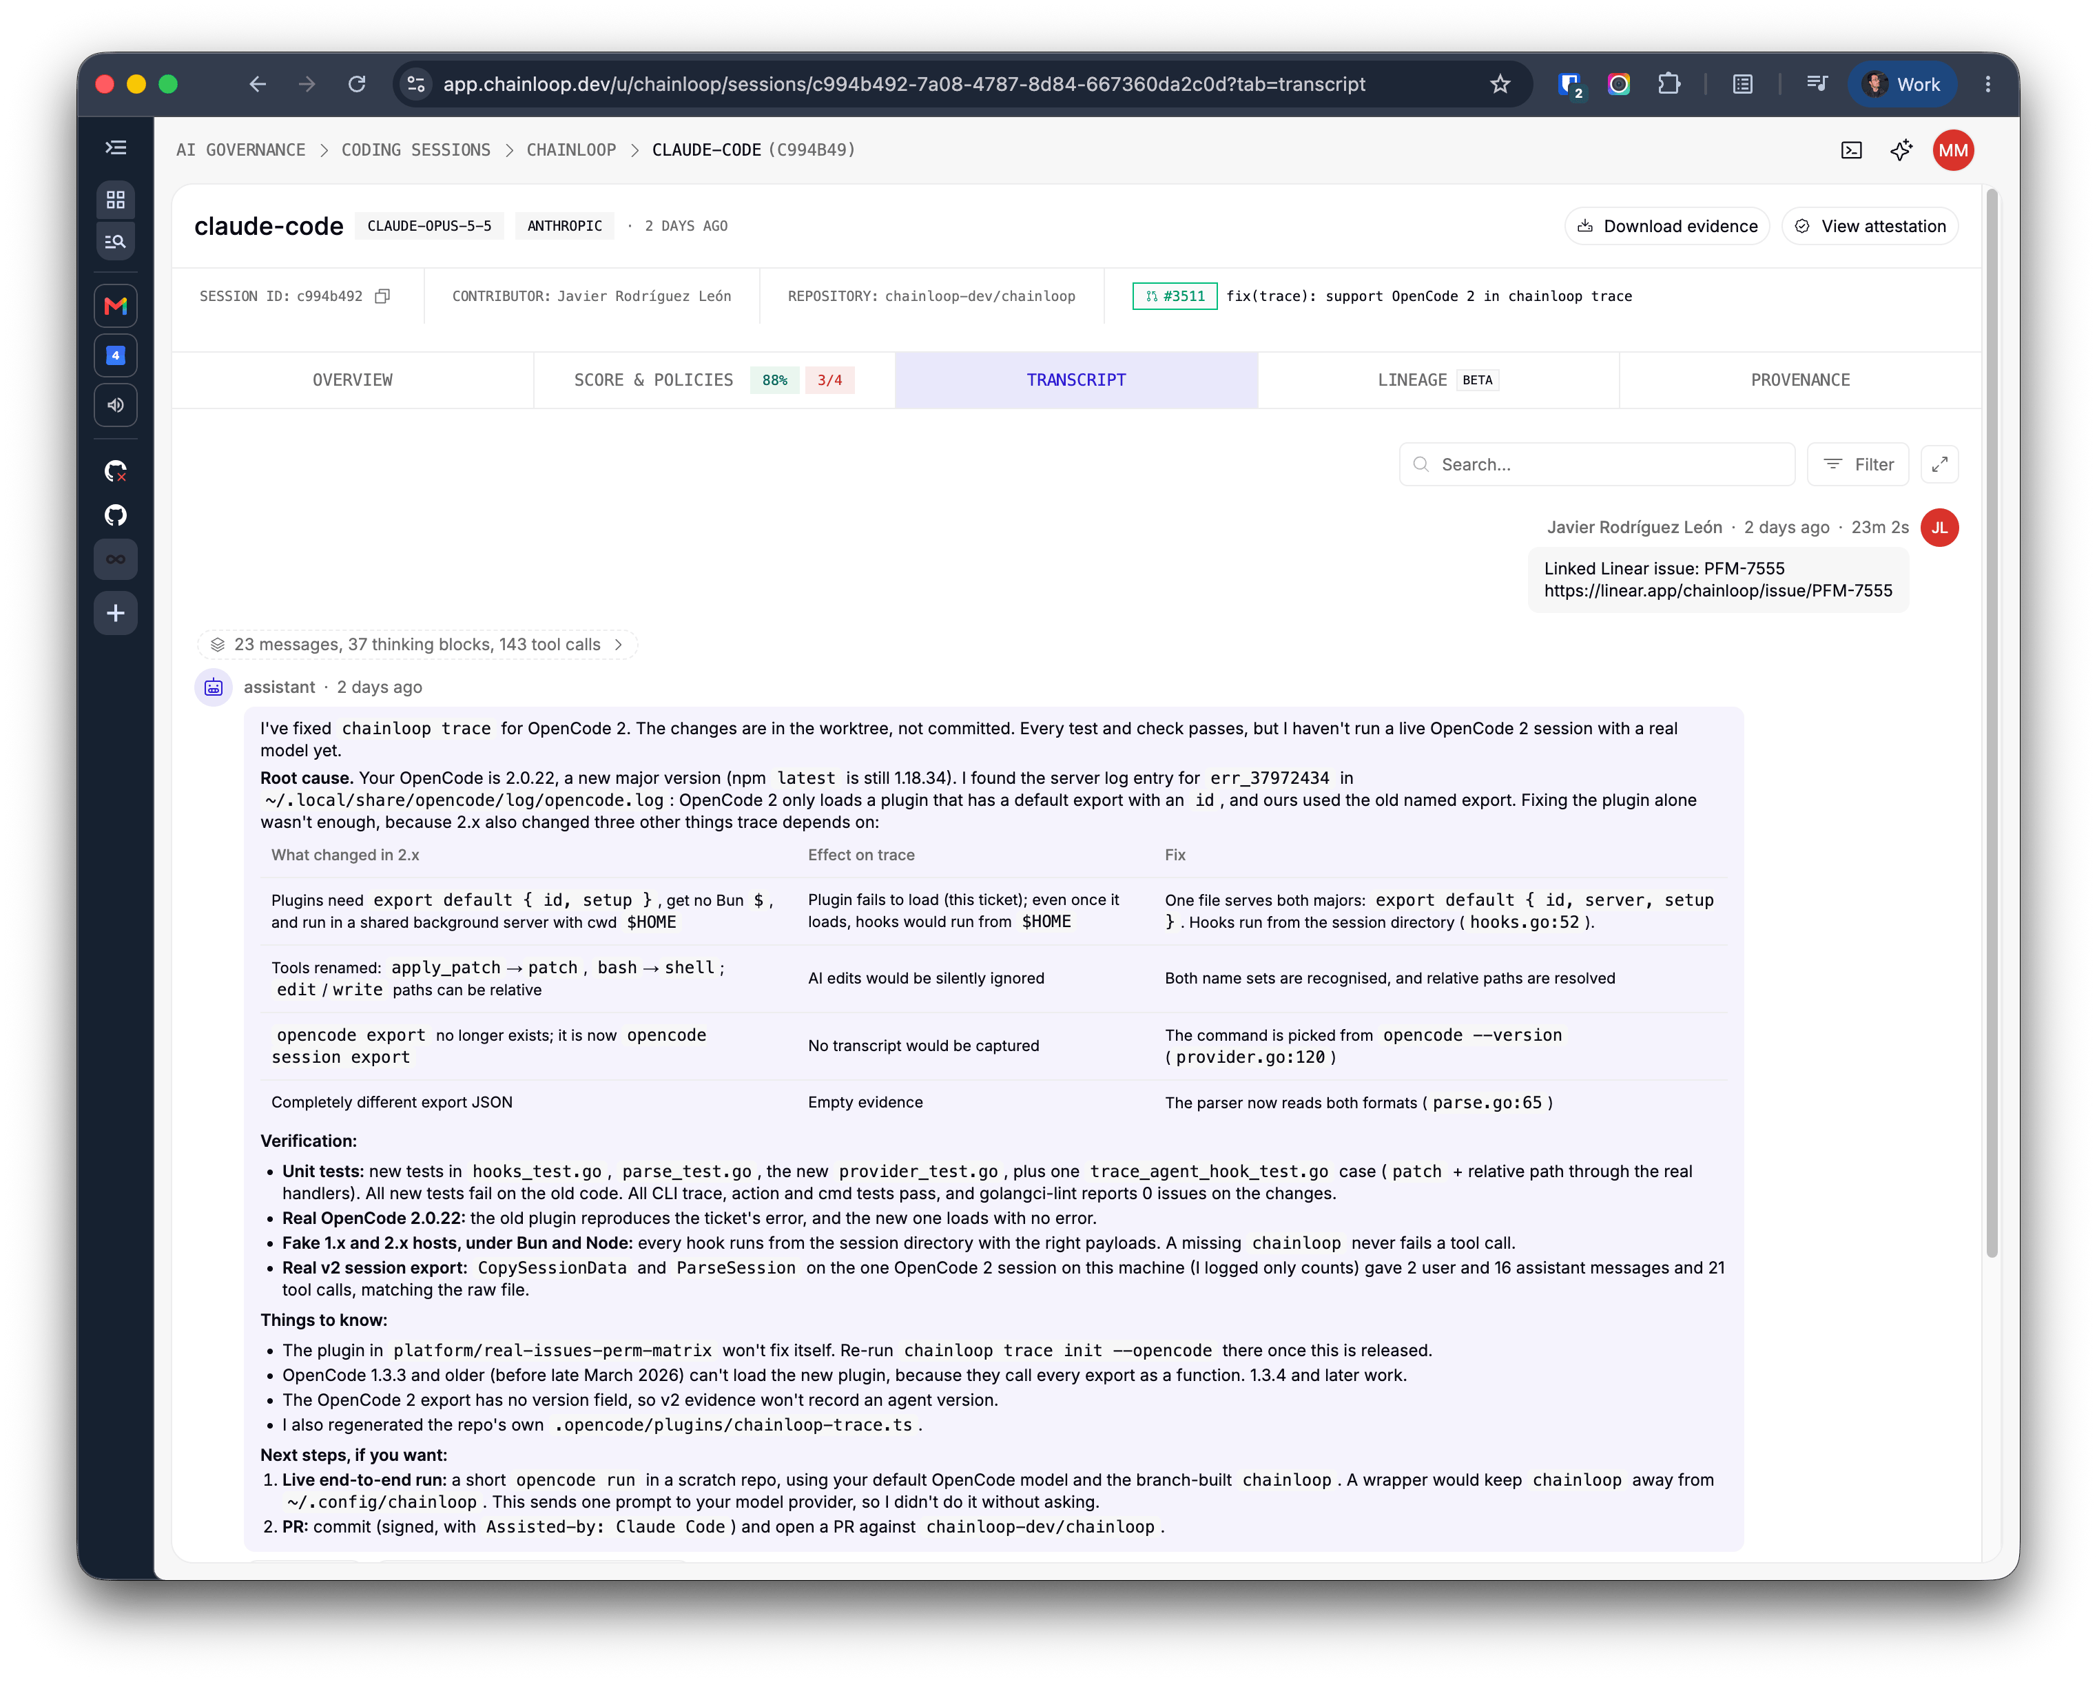Bookmark this page with the star
This screenshot has height=1682, width=2097.
(1500, 85)
